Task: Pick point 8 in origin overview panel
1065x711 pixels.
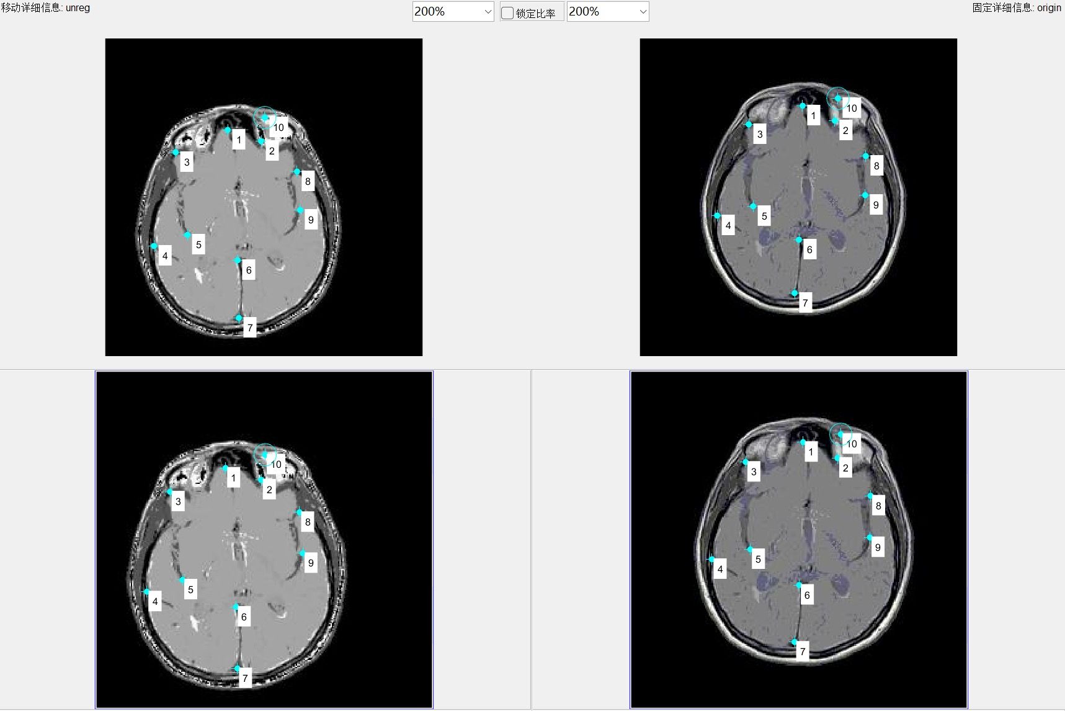Action: point(870,496)
